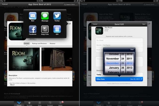Clear the selected date in picker
159x106 pixels.
click(132, 50)
